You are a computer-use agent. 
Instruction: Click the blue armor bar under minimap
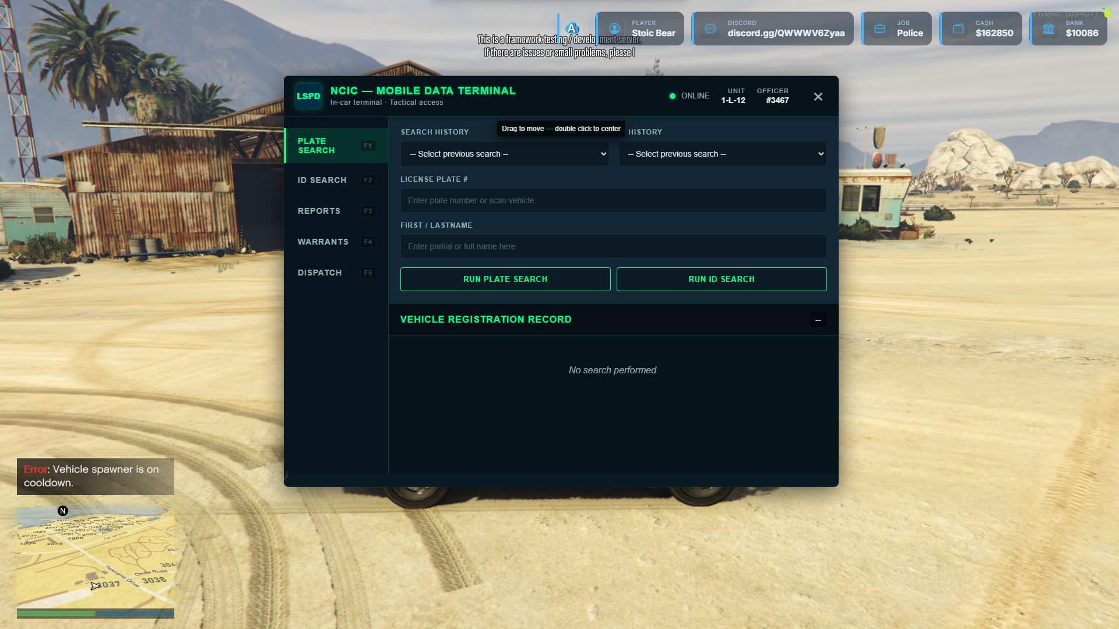(x=135, y=613)
